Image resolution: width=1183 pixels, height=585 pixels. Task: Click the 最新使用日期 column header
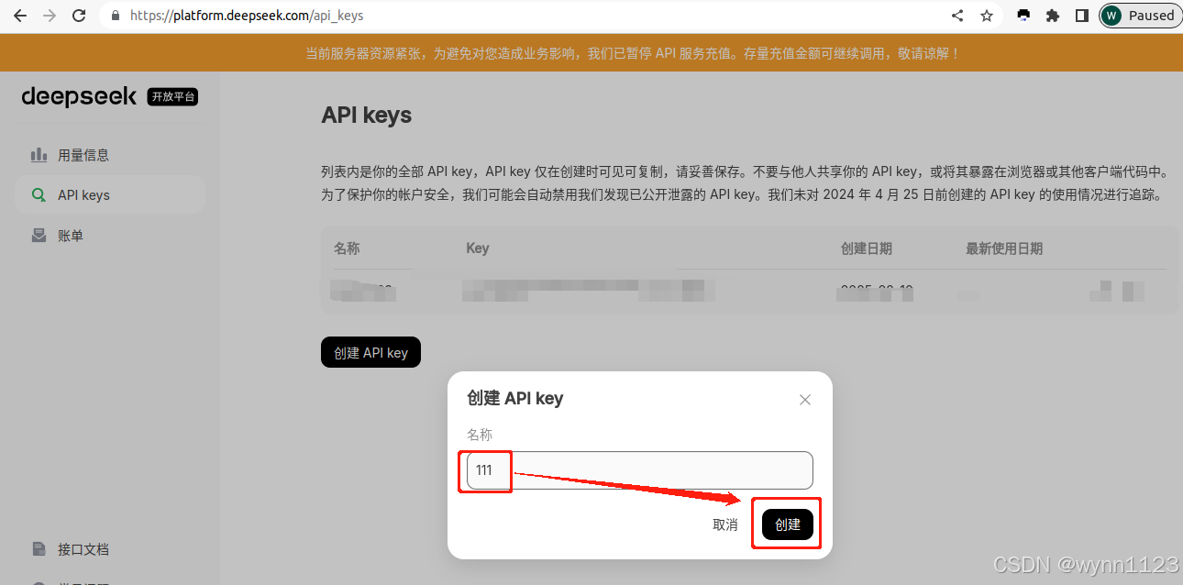coord(1004,248)
